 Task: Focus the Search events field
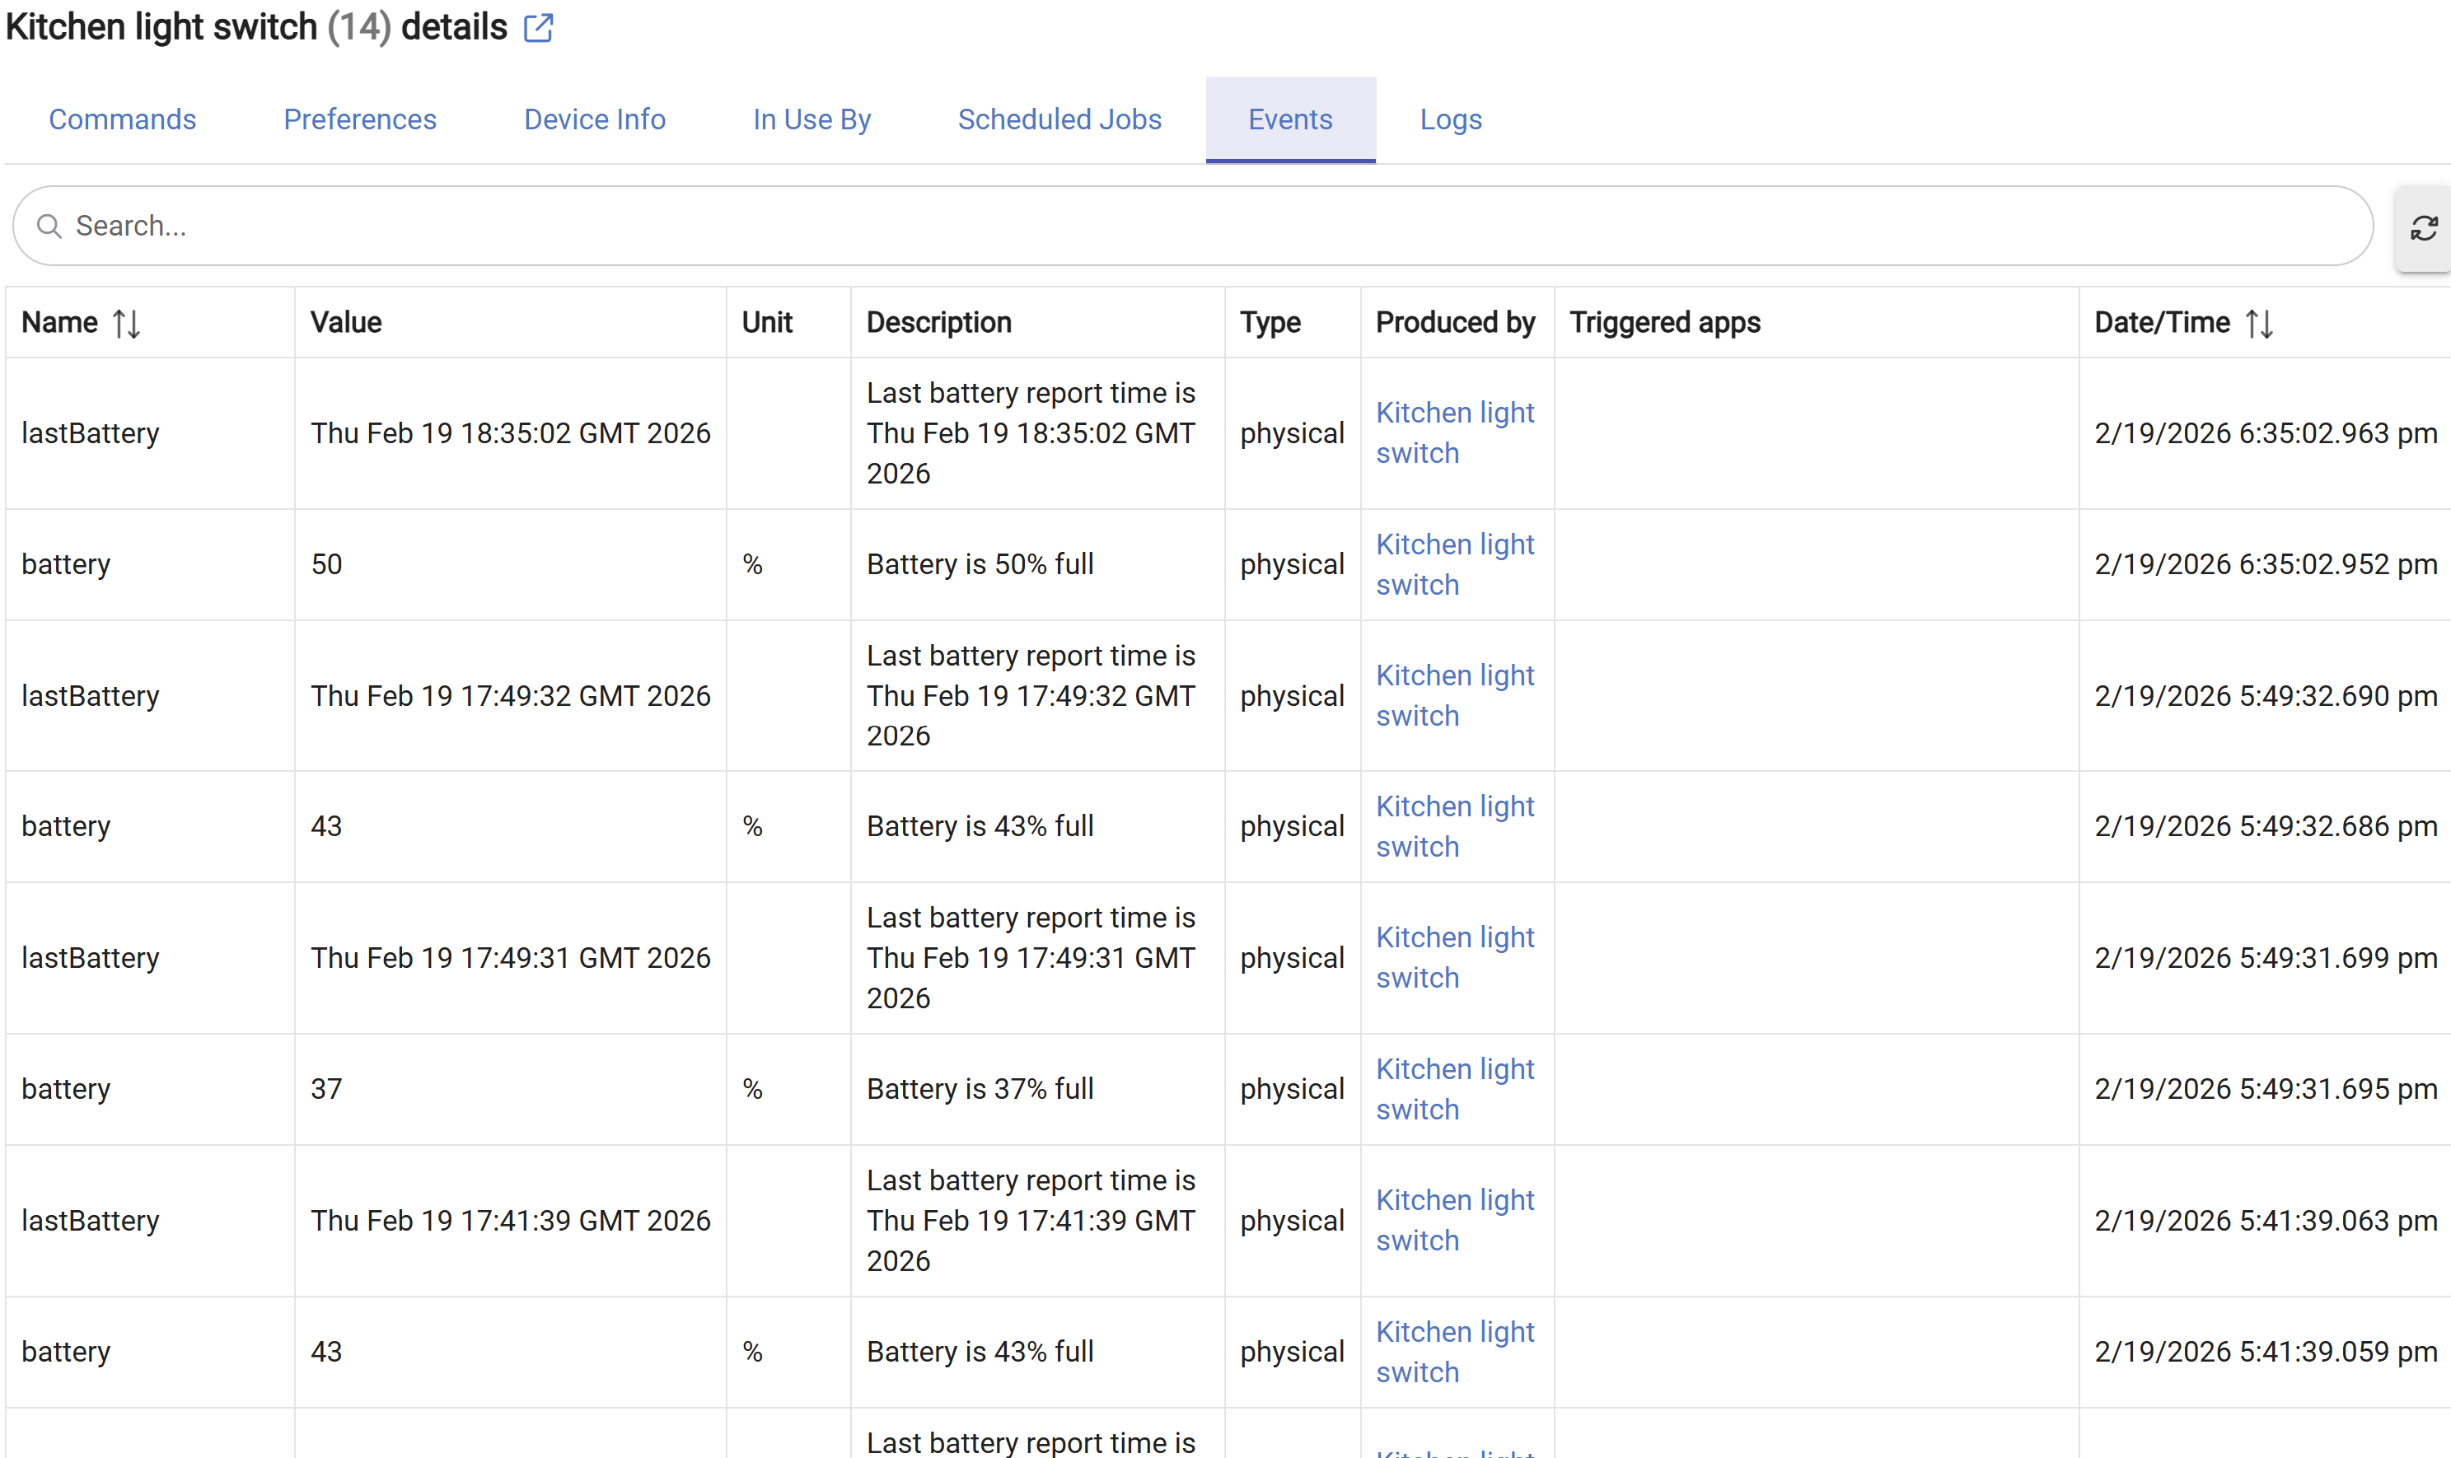tap(1193, 226)
